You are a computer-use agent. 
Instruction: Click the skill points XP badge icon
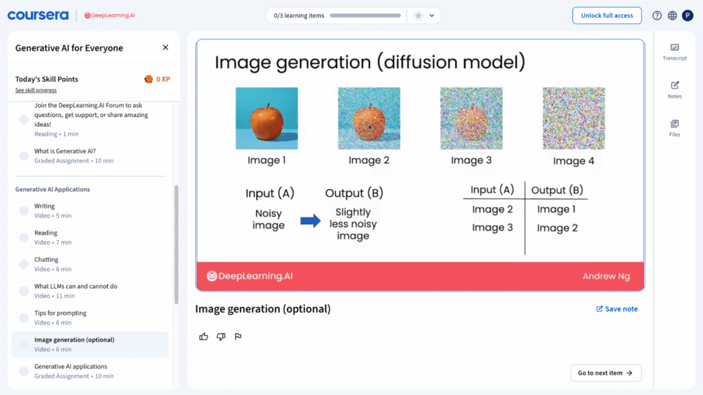tap(148, 80)
